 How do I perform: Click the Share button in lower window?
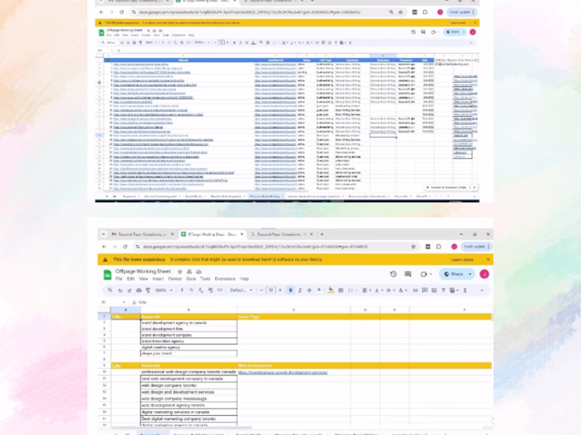pyautogui.click(x=454, y=274)
